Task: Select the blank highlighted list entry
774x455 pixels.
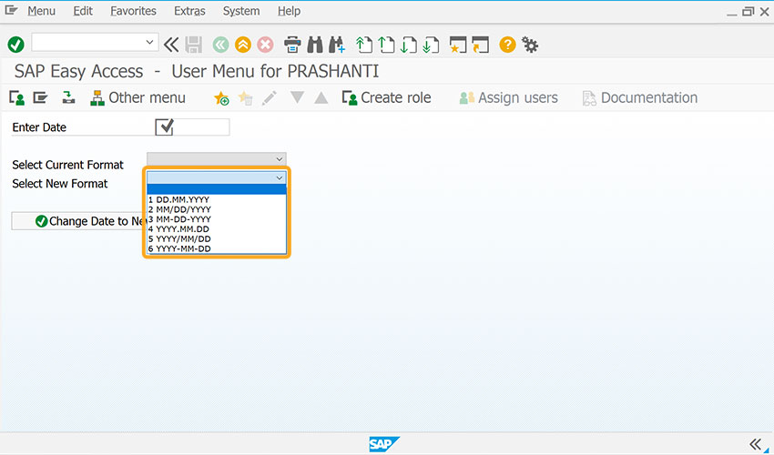Action: [216, 189]
